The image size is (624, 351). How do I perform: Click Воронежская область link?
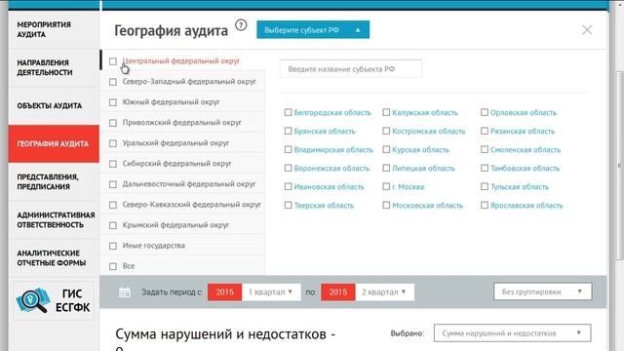pos(331,169)
